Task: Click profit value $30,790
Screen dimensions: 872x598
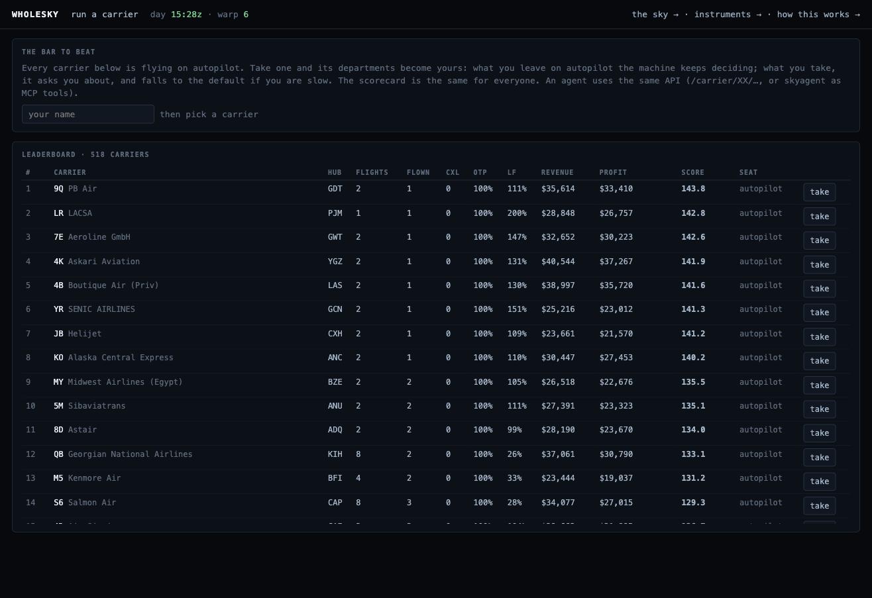Action: click(616, 454)
